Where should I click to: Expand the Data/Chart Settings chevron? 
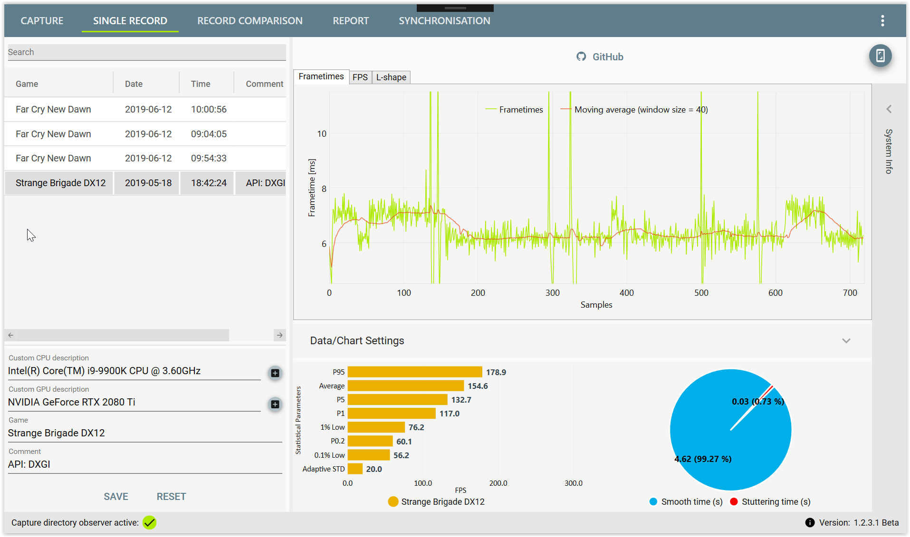pyautogui.click(x=846, y=340)
